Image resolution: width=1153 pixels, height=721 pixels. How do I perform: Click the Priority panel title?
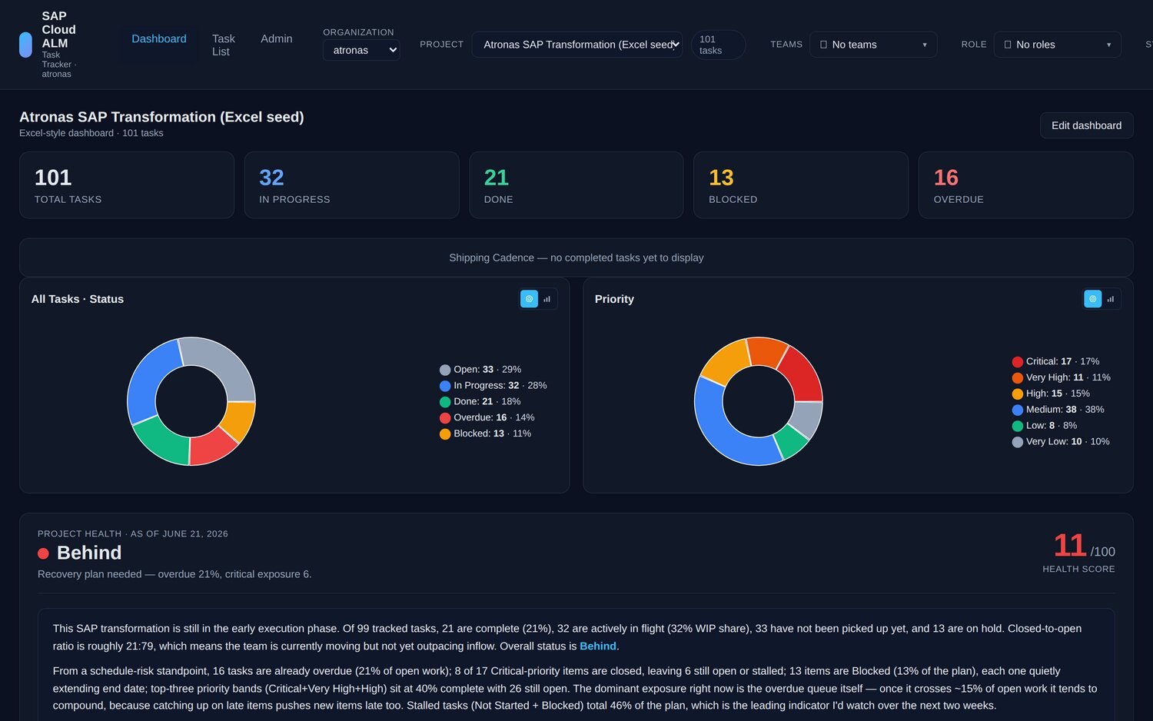(x=614, y=299)
